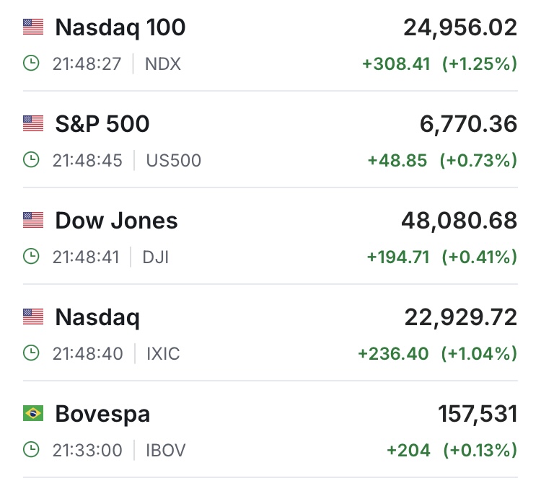Click the US flag beside Nasdaq IXIC
Viewport: 541px width, 491px height.
[x=33, y=317]
